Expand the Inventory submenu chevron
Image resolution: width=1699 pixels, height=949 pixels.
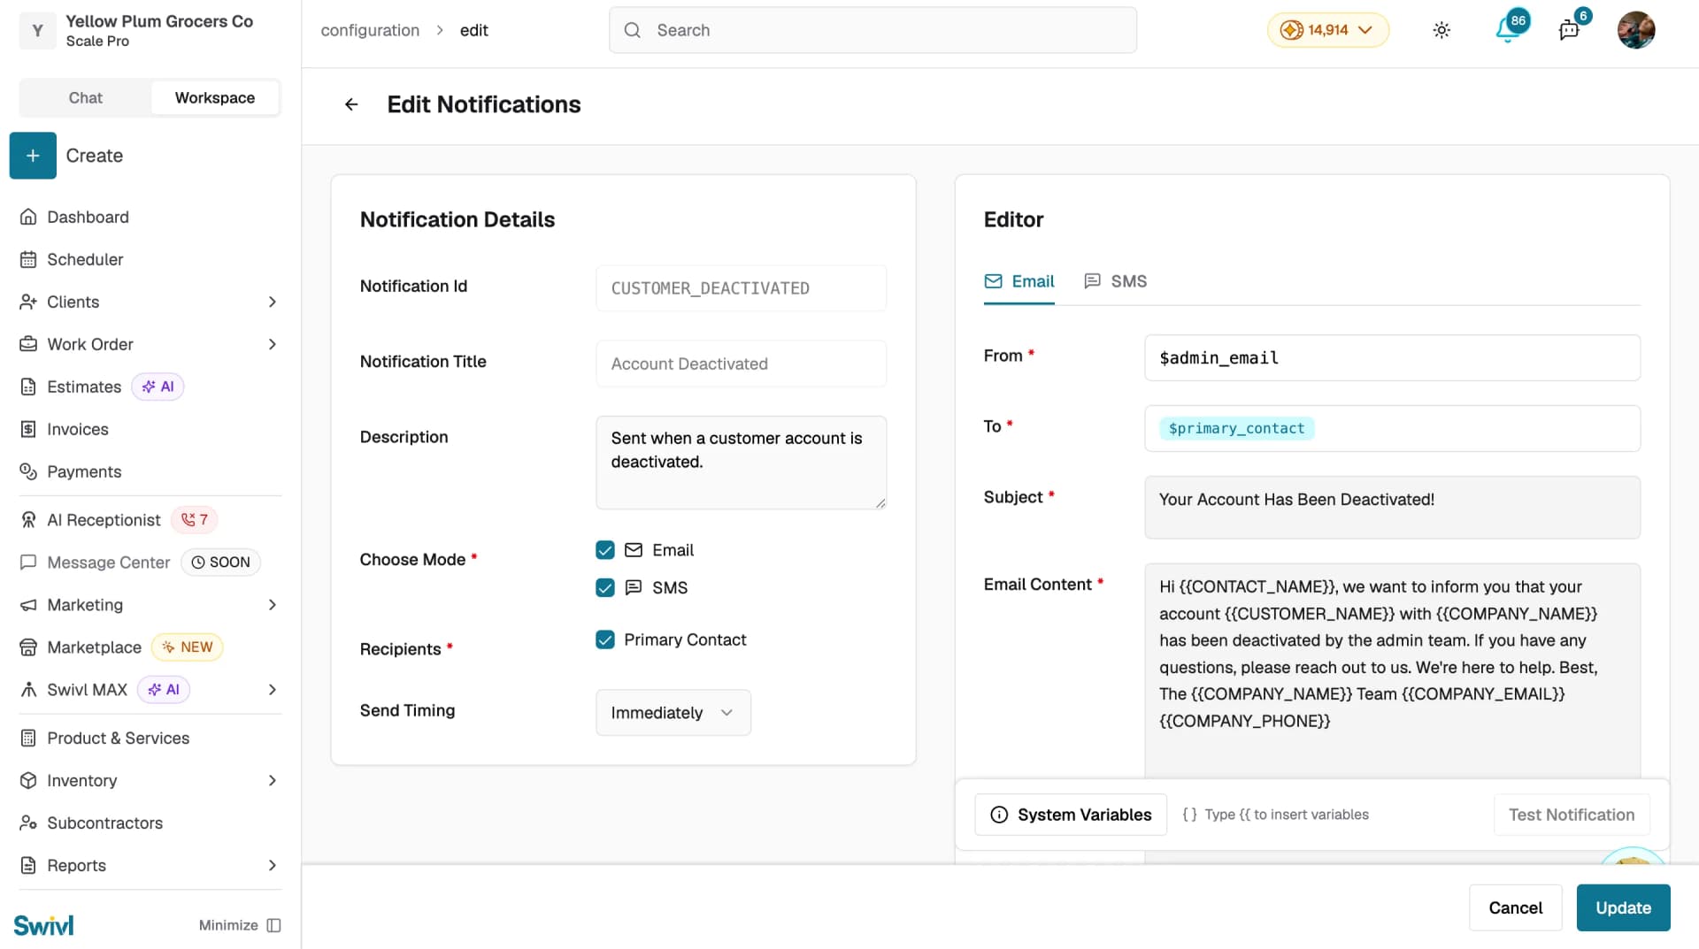(273, 780)
